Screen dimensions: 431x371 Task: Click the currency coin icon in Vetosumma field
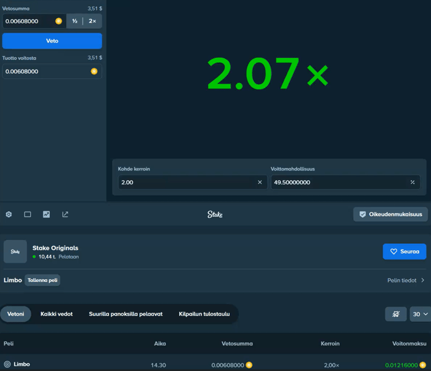58,21
